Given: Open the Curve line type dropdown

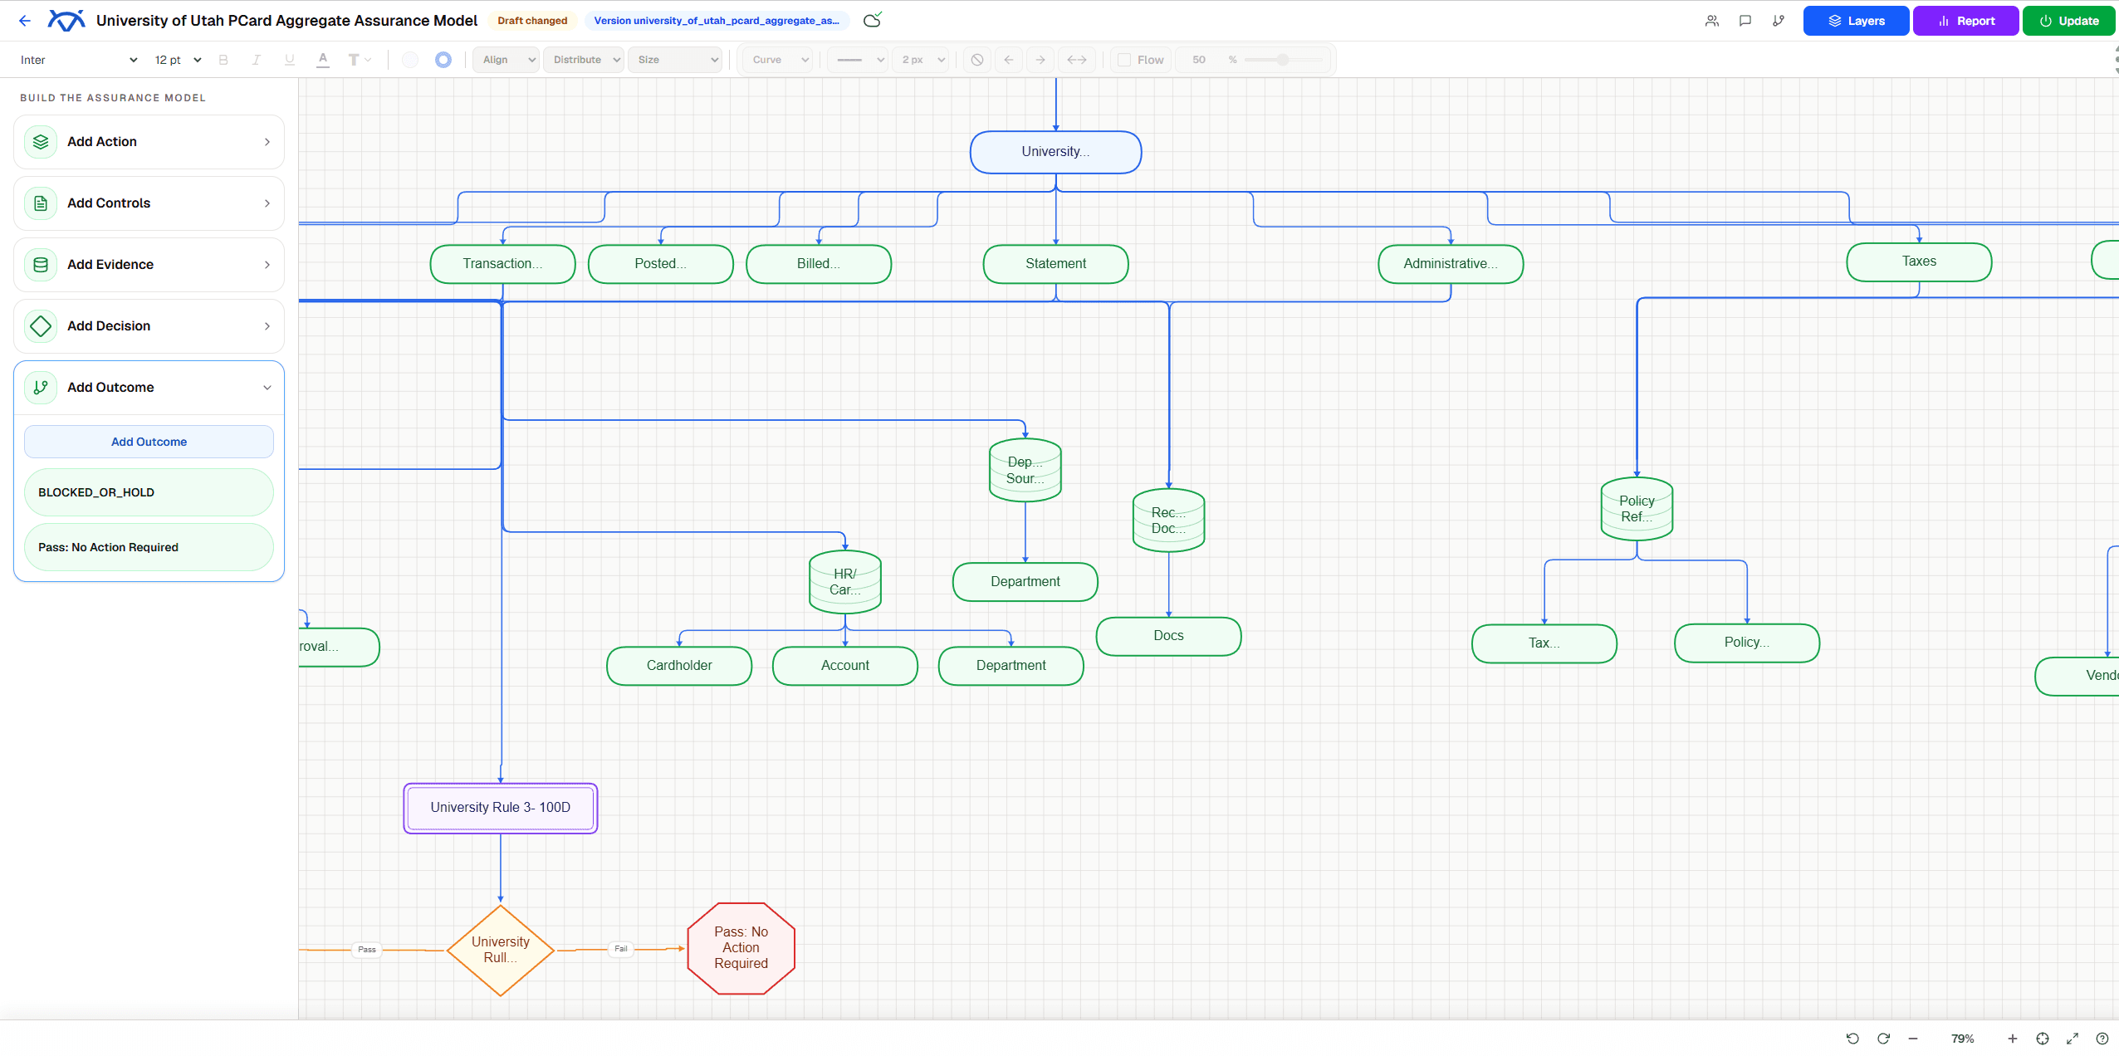Looking at the screenshot, I should tap(777, 60).
